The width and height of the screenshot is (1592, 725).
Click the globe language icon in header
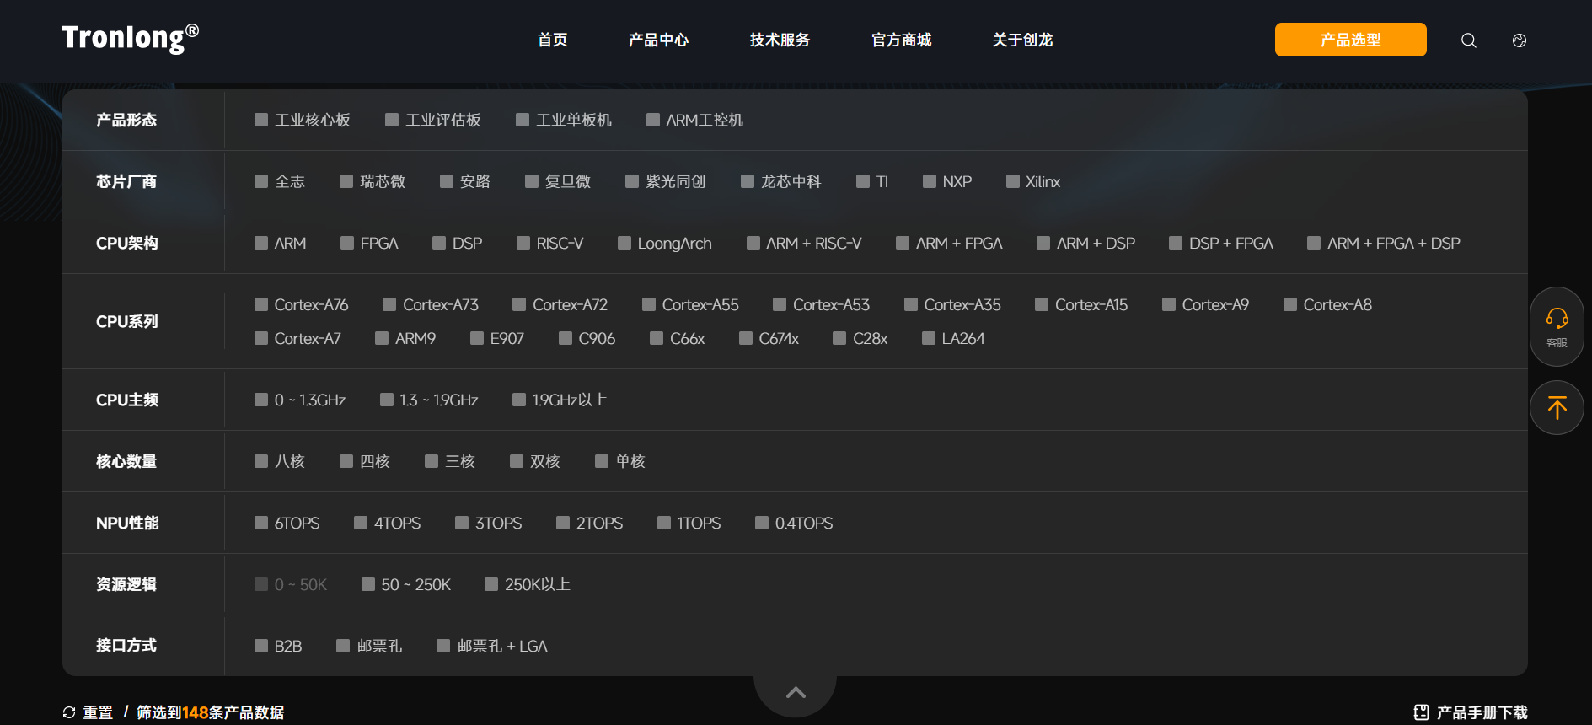[x=1520, y=40]
